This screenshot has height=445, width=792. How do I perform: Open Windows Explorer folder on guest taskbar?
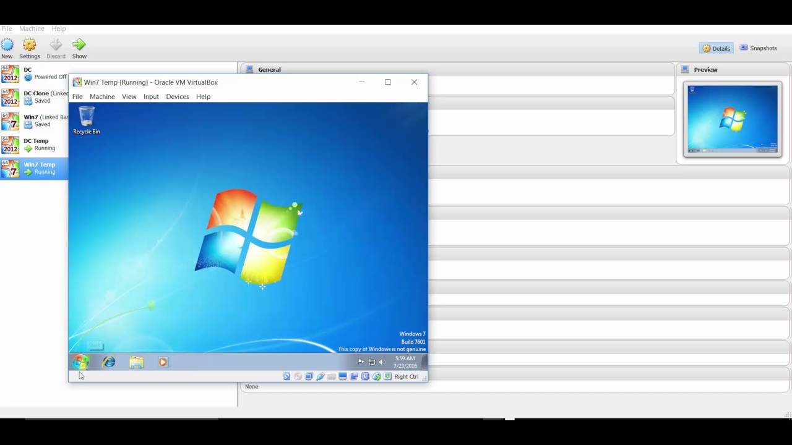(x=136, y=362)
